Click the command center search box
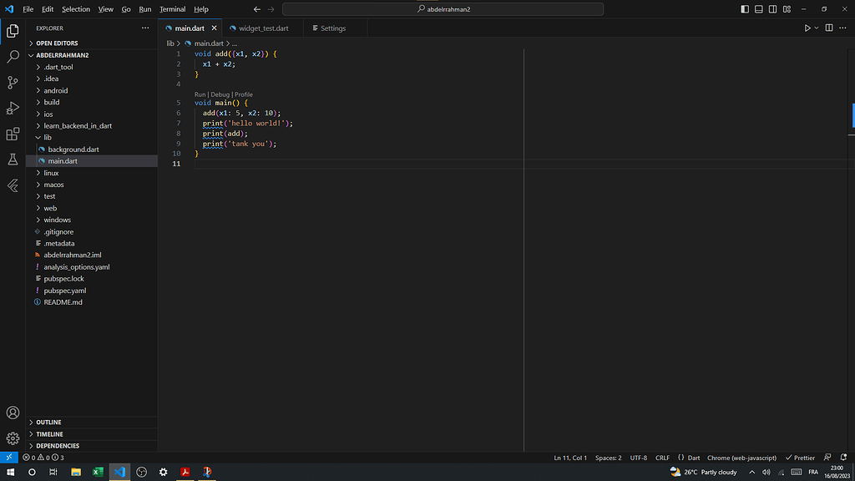Image resolution: width=855 pixels, height=481 pixels. (x=443, y=9)
